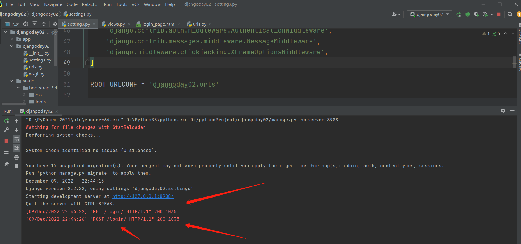
Task: Click the Project panel vertical scrollbar
Action: click(56, 48)
